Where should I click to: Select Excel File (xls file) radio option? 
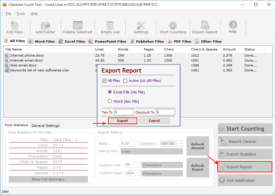click(110, 92)
